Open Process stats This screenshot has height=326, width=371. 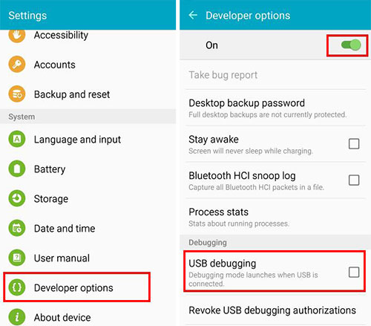click(x=275, y=217)
